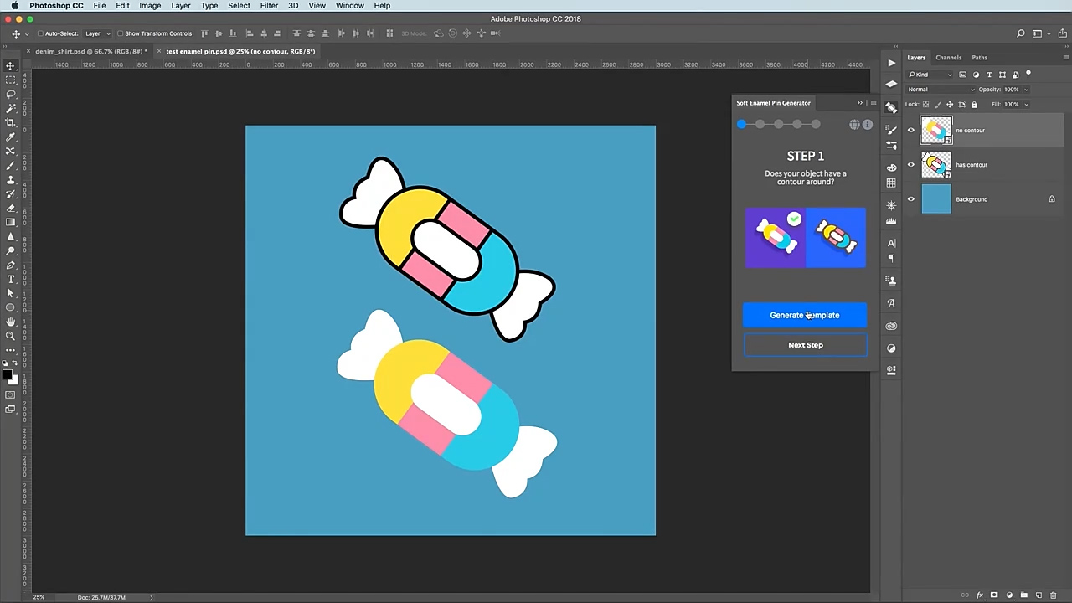This screenshot has height=603, width=1072.
Task: Open the Normal blend mode dropdown
Action: pyautogui.click(x=941, y=90)
